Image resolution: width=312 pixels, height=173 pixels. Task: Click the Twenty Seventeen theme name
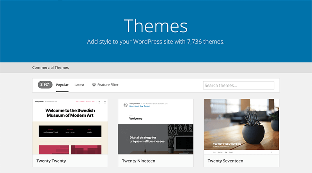tap(225, 161)
